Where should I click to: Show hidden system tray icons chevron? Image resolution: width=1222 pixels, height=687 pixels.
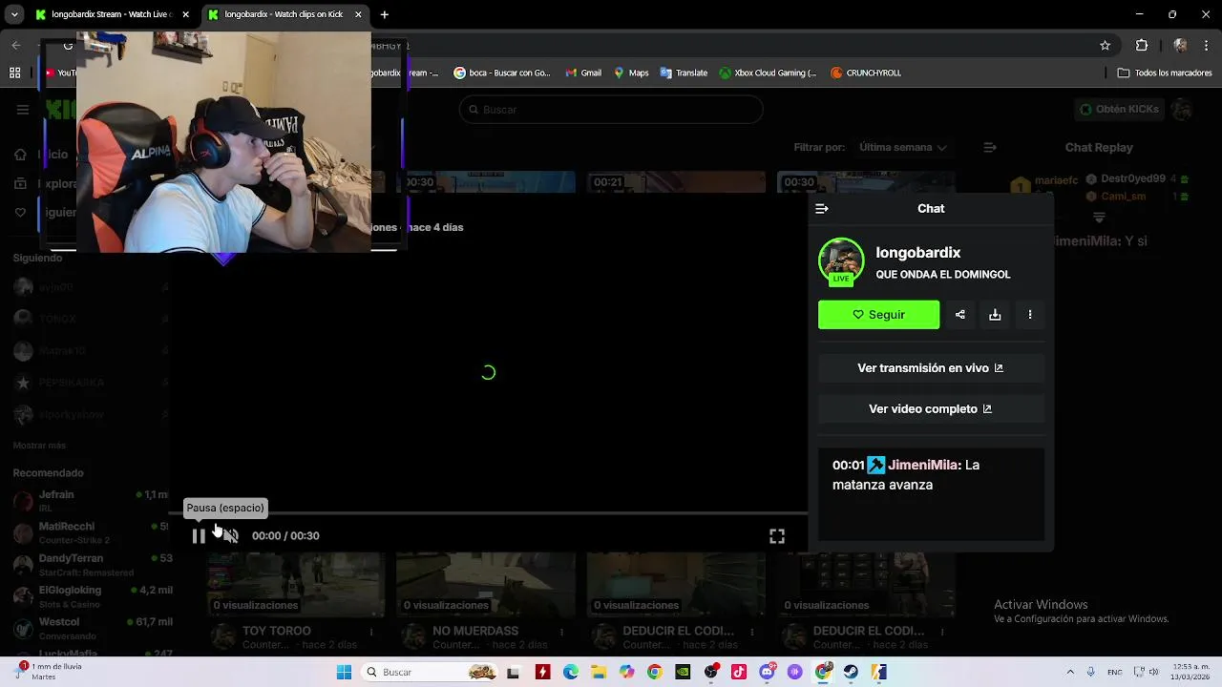[1070, 673]
